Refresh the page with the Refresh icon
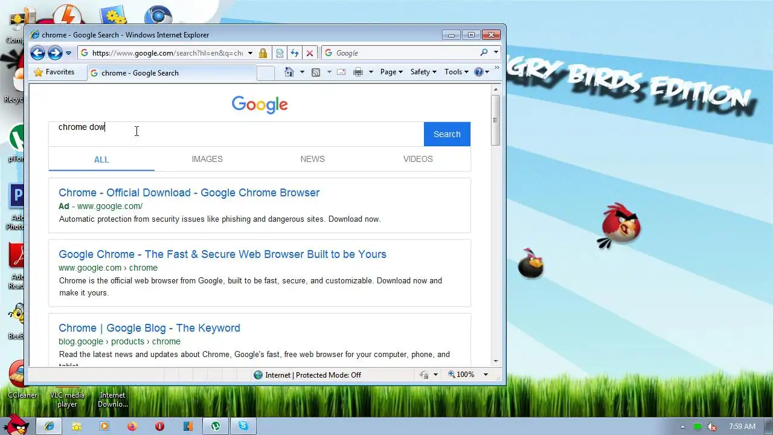 295,53
